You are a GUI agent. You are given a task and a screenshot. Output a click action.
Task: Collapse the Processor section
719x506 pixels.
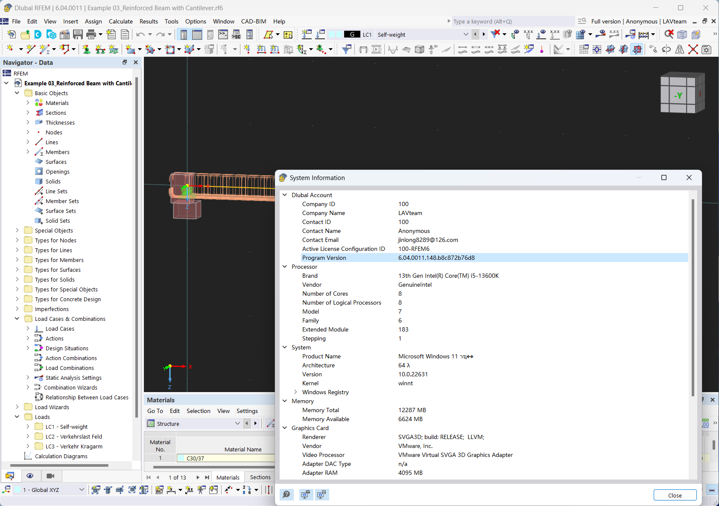285,267
